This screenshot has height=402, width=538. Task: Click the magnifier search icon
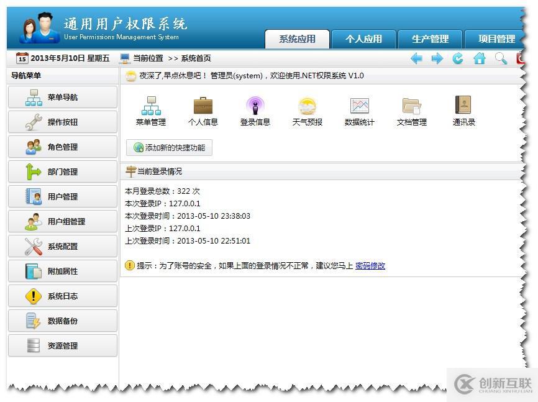(501, 58)
